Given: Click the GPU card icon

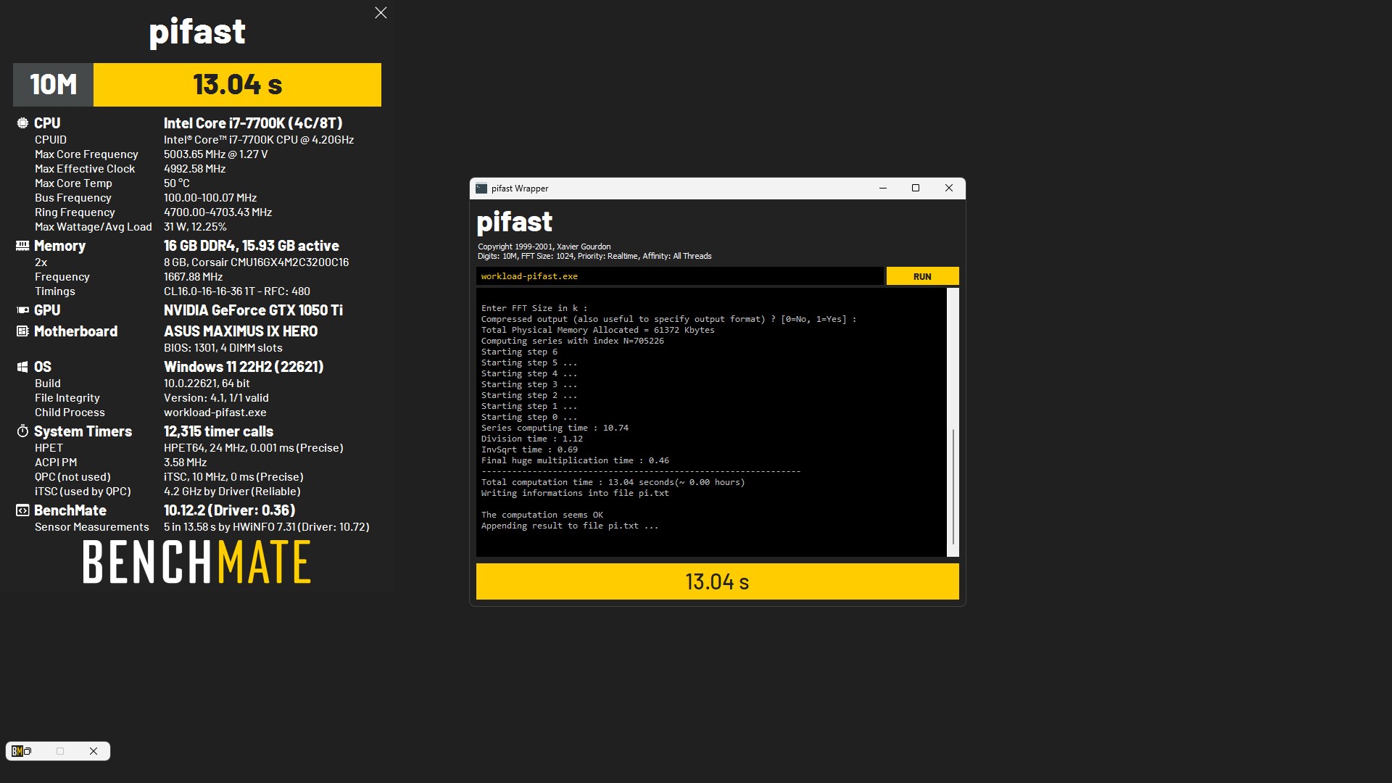Looking at the screenshot, I should pyautogui.click(x=22, y=310).
